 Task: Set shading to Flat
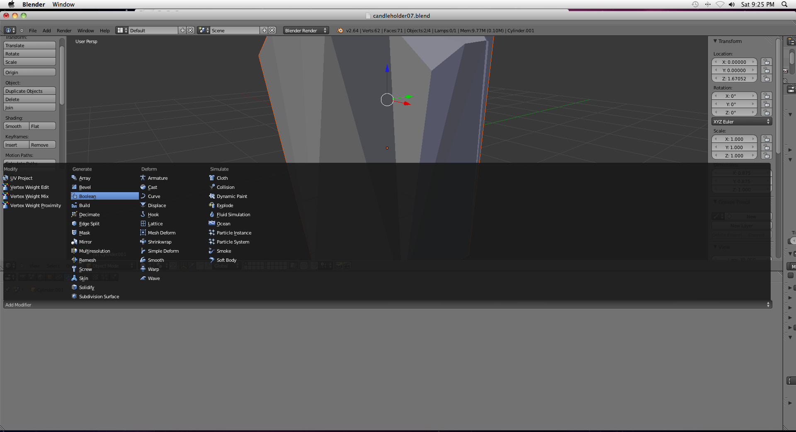pyautogui.click(x=42, y=126)
